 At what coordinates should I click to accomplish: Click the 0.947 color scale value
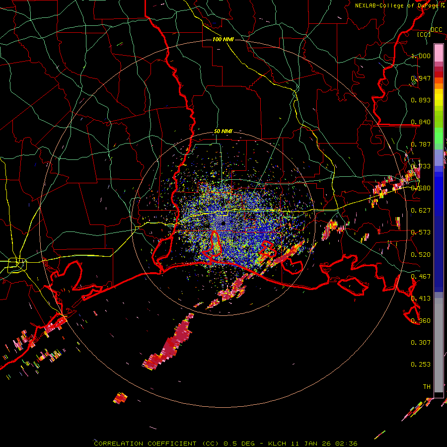tap(421, 78)
